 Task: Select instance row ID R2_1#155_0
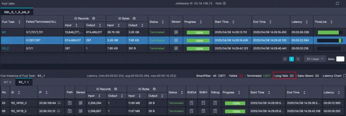click(x=19, y=103)
